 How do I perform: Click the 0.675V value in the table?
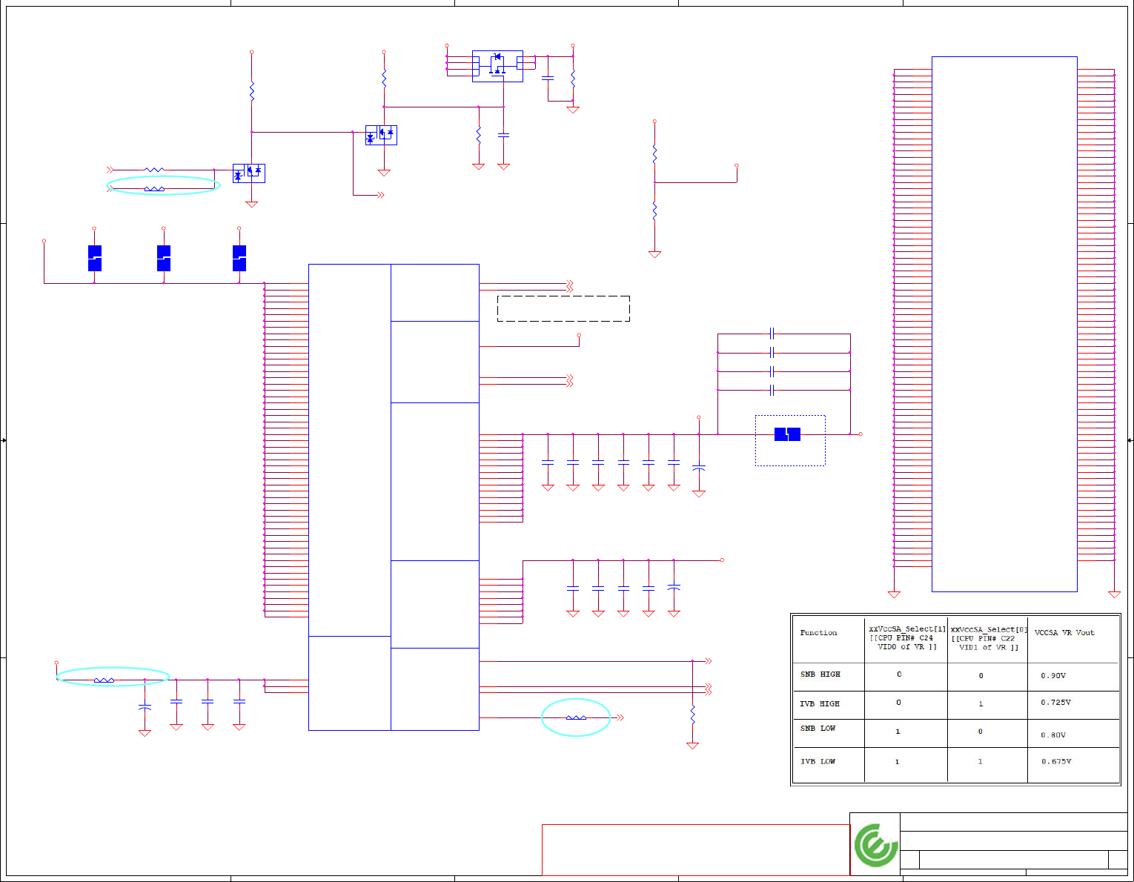point(1056,761)
